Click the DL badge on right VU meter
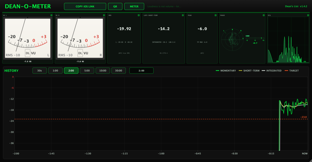Screen dimensions: 312x162 (80, 53)
